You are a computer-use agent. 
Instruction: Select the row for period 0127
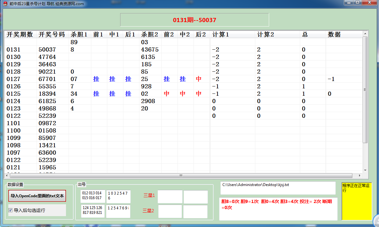[x=184, y=79]
